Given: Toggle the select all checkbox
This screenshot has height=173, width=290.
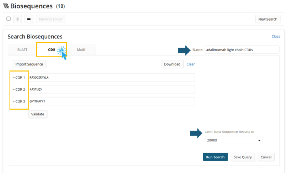Looking at the screenshot, I should [8, 19].
